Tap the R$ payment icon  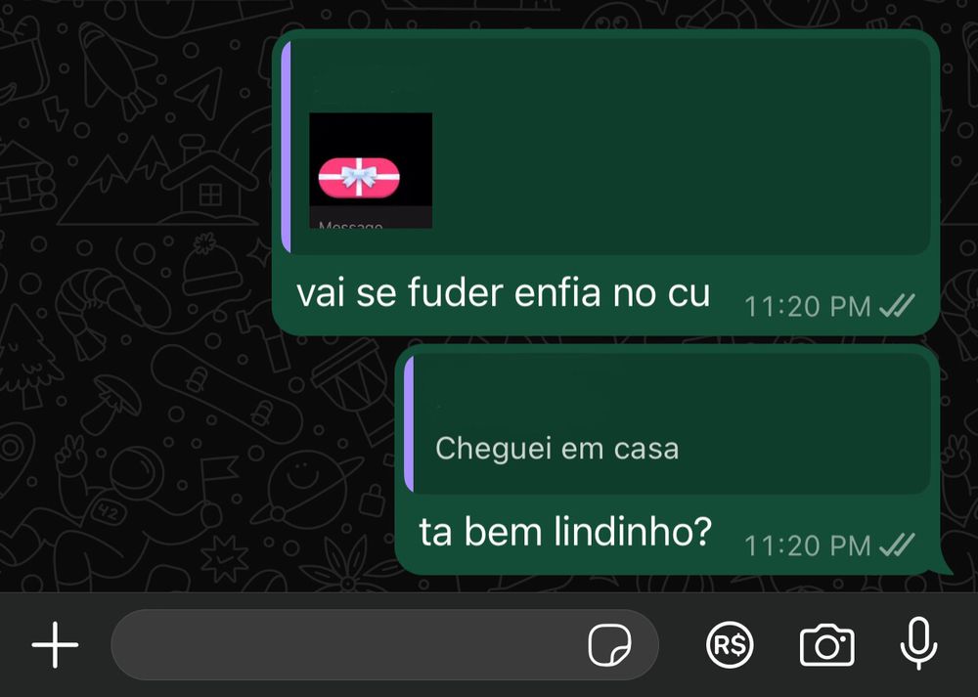tap(730, 644)
